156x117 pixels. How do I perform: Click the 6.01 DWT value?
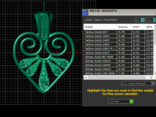[136, 53]
